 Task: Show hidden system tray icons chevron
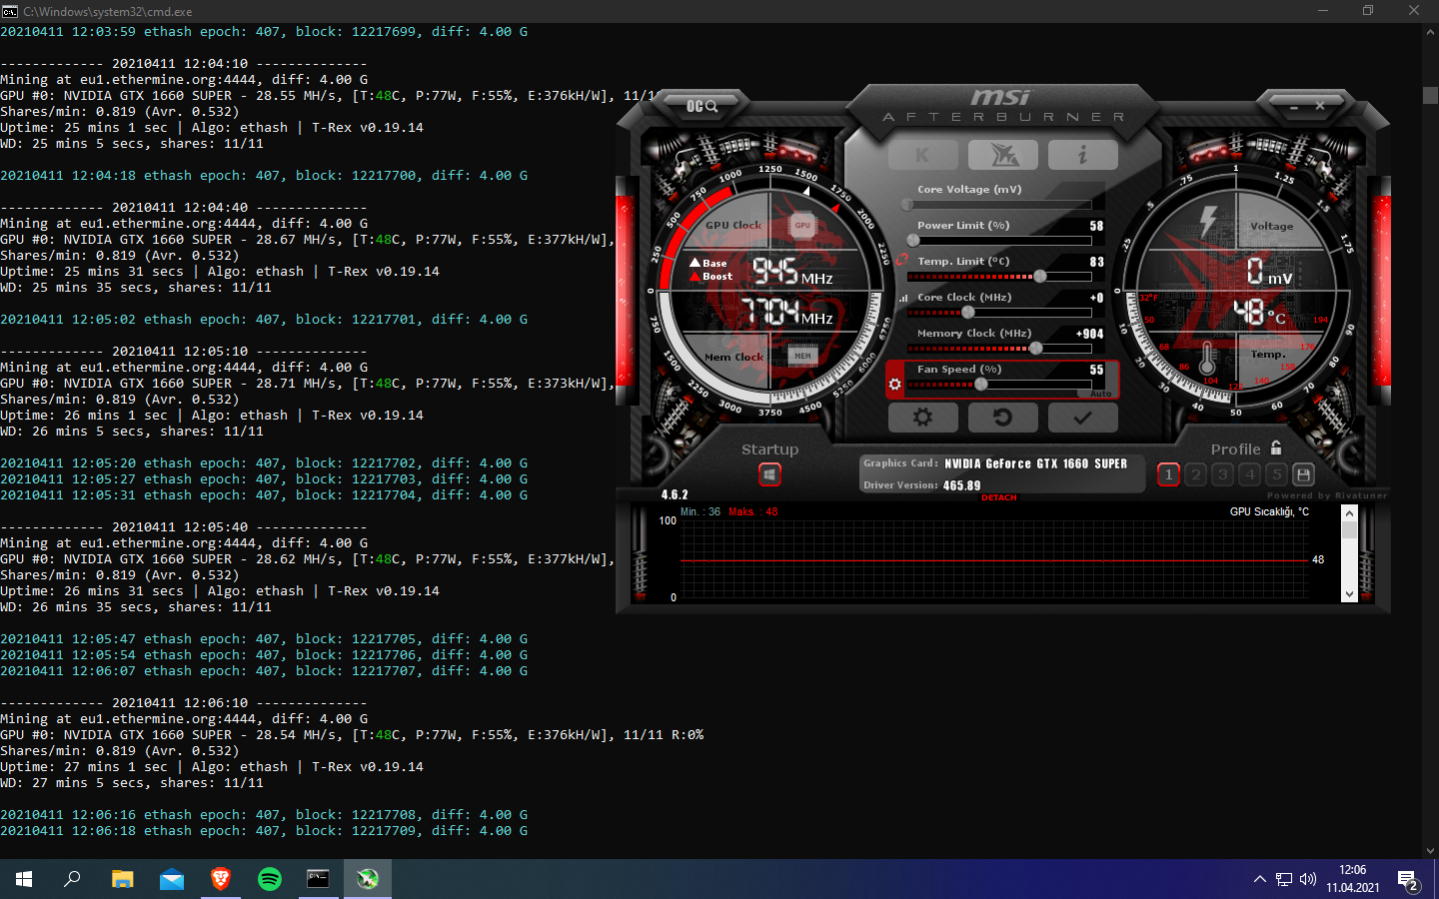pos(1259,879)
